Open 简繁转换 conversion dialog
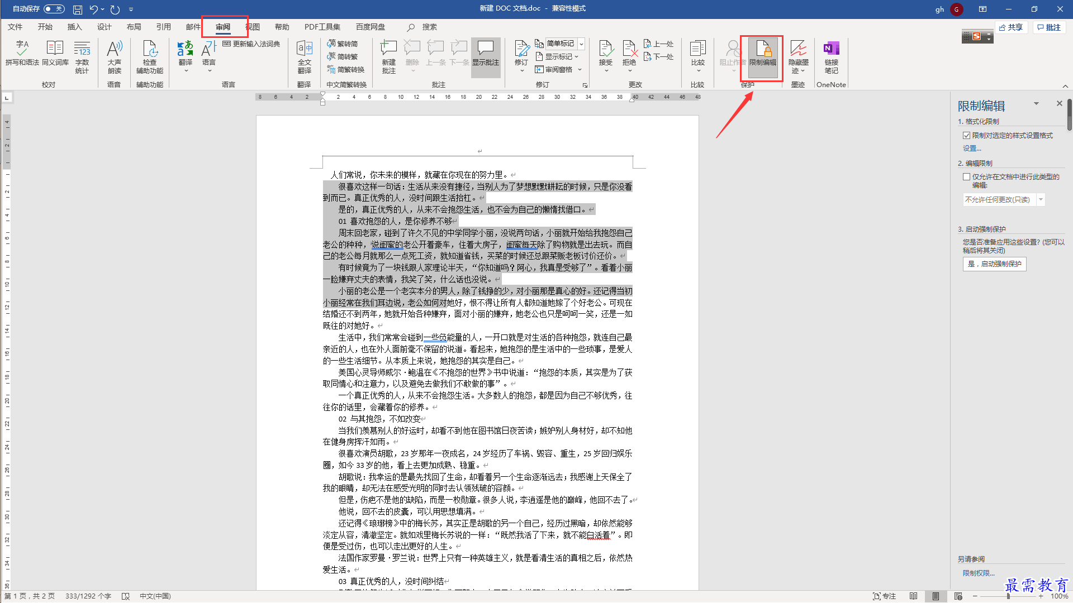 click(346, 69)
